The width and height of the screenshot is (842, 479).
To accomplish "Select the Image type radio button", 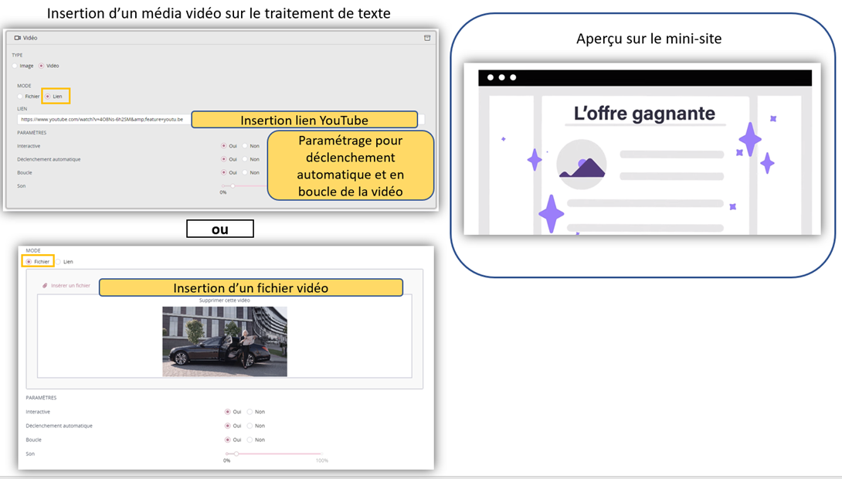I will [15, 66].
